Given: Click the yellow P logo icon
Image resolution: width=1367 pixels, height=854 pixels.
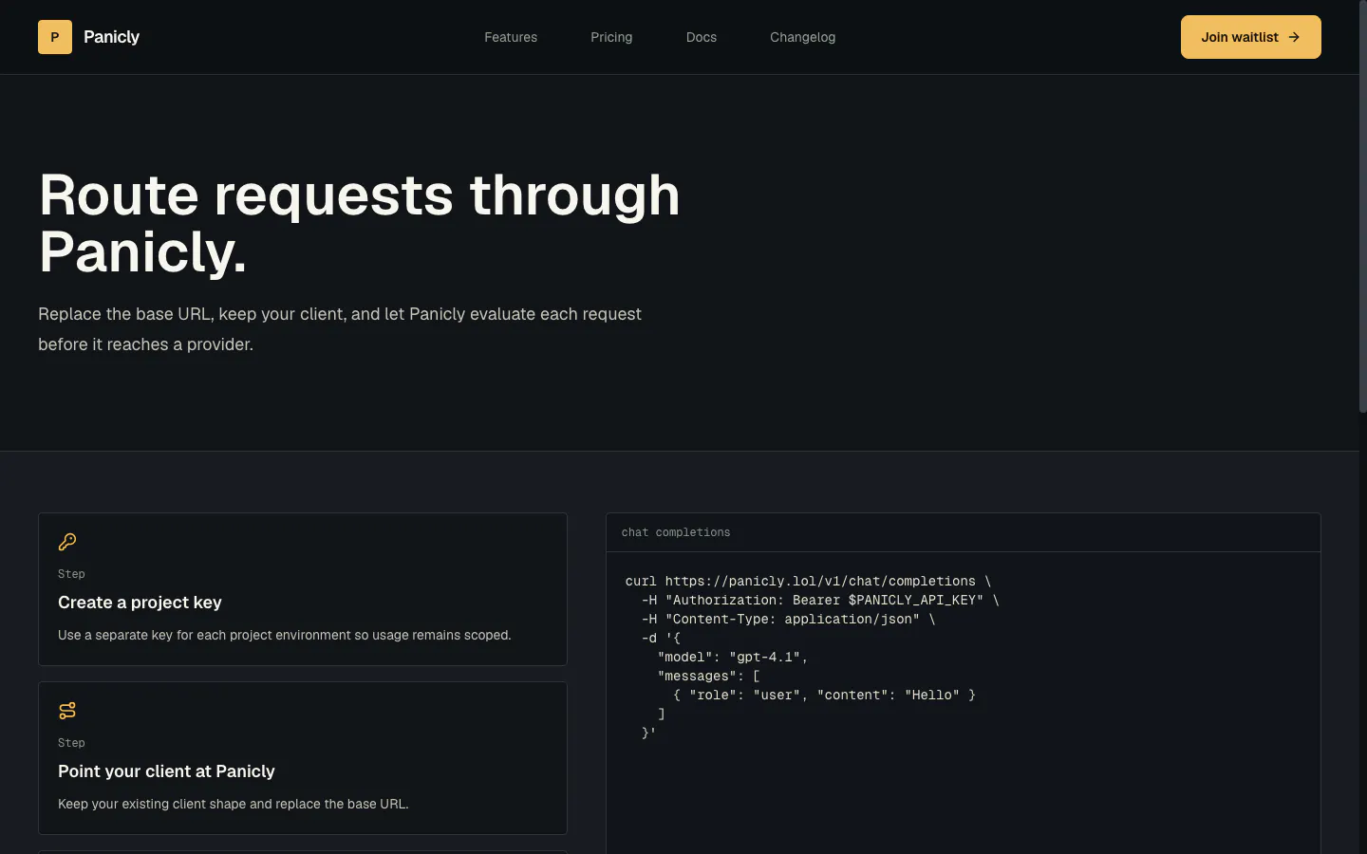Looking at the screenshot, I should coord(55,37).
